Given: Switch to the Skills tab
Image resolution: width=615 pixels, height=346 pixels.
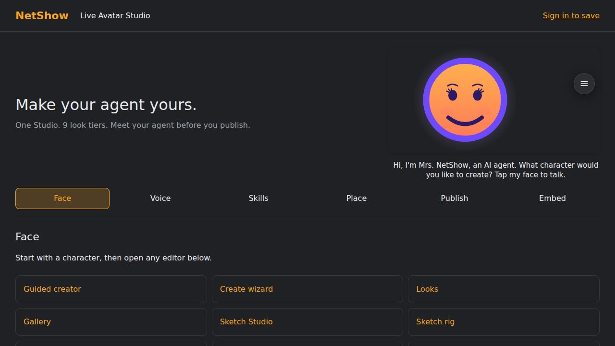Looking at the screenshot, I should coord(258,198).
